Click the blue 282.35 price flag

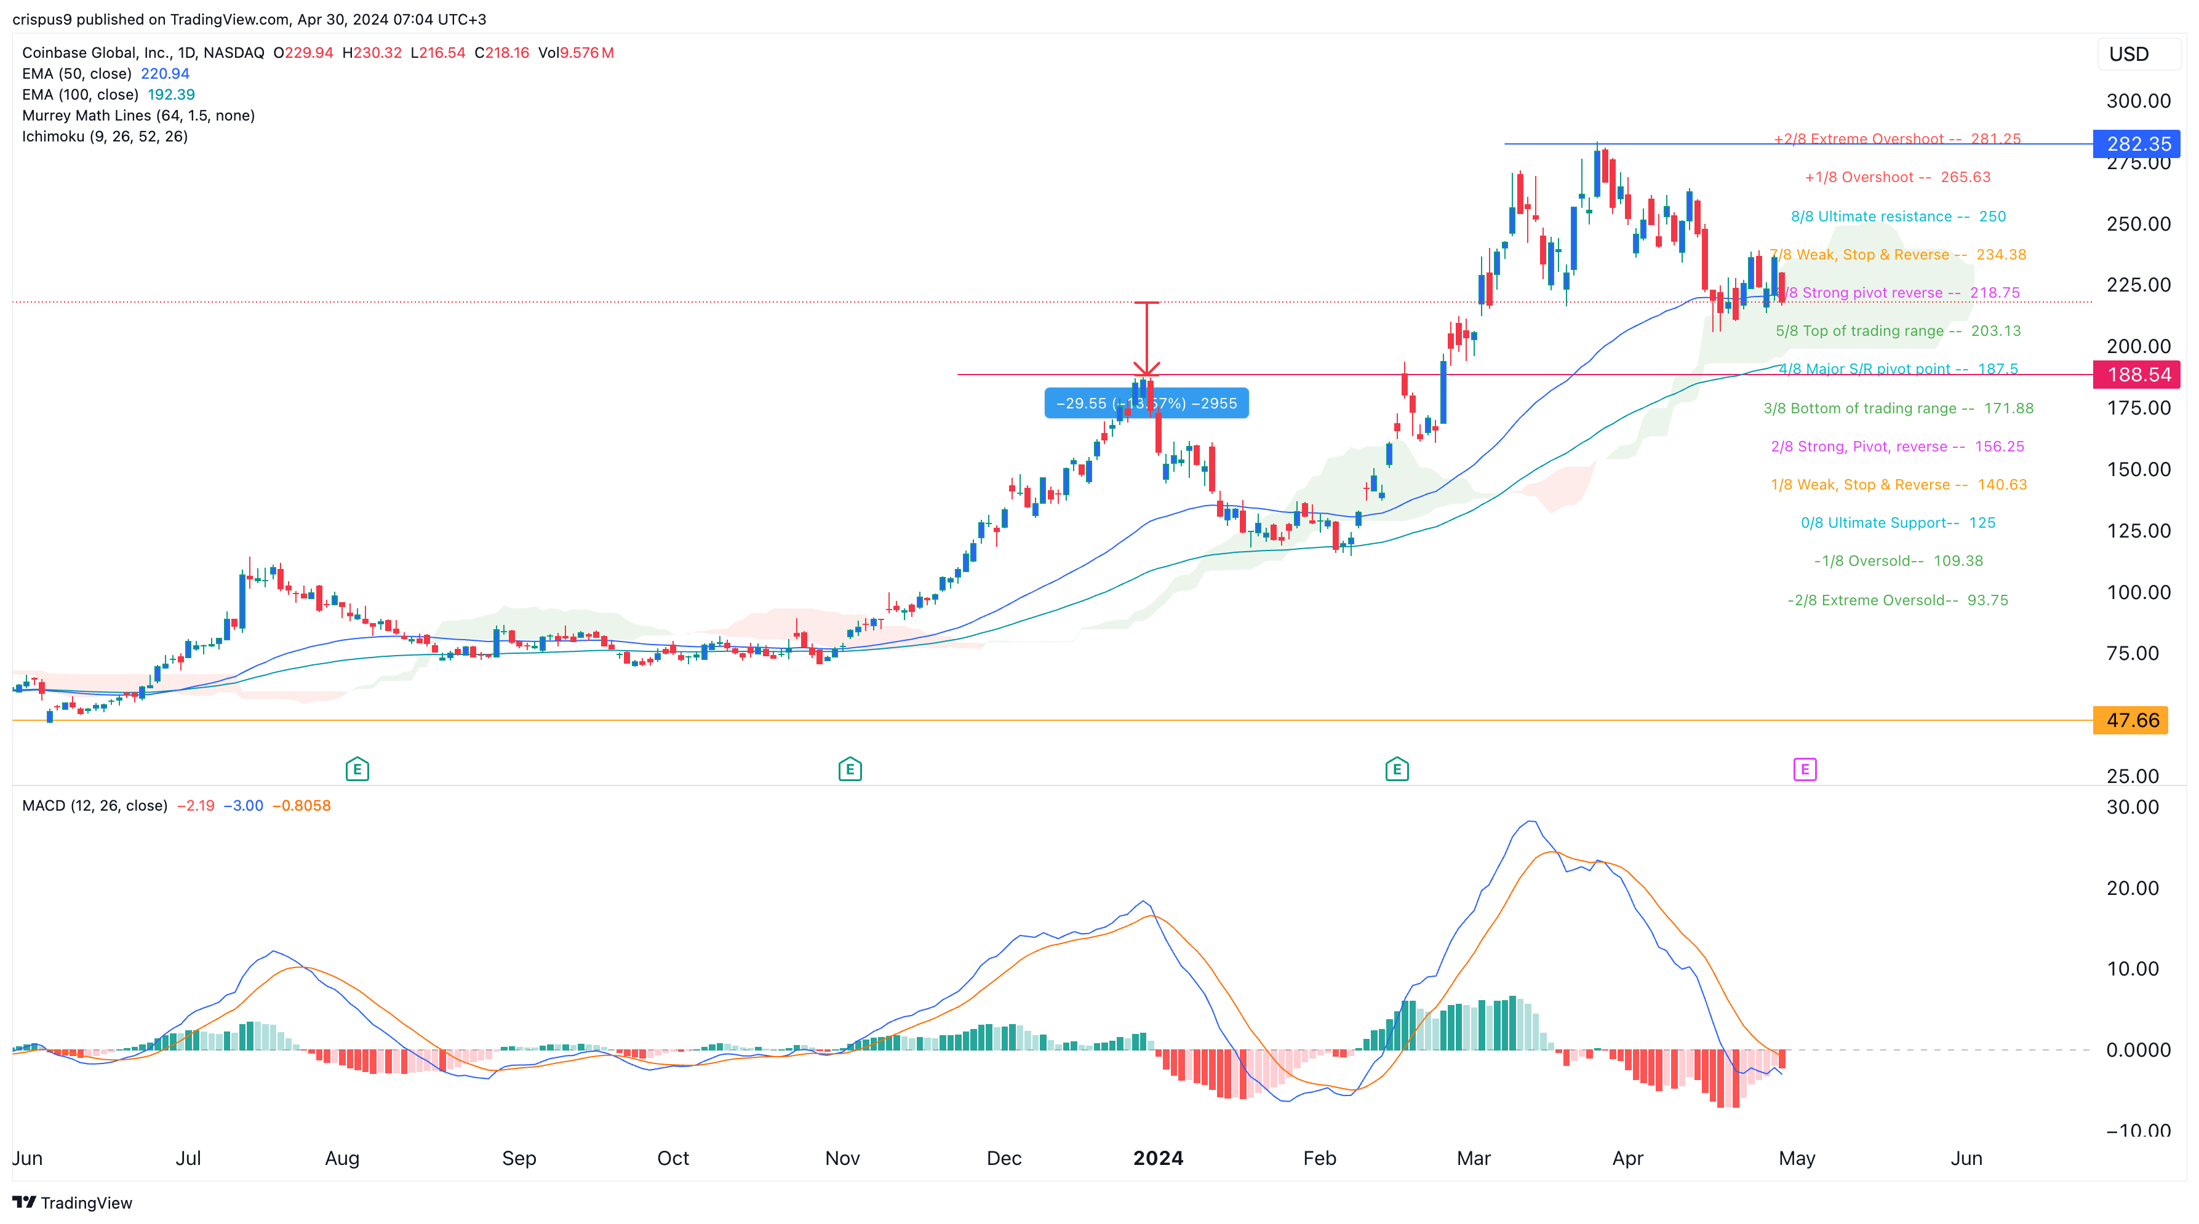(2136, 145)
